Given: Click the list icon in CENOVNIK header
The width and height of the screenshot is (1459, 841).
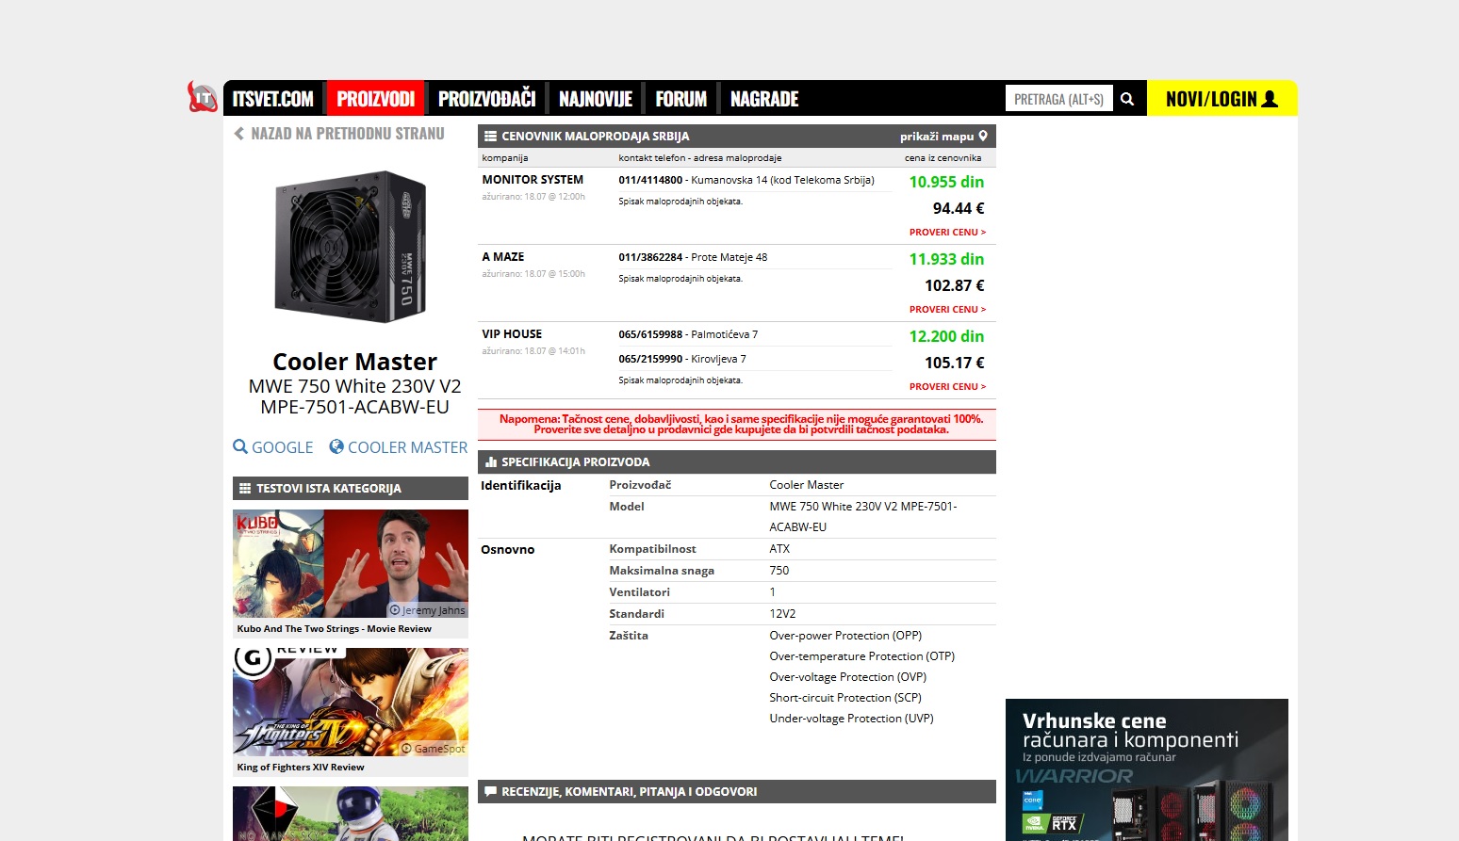Looking at the screenshot, I should [x=490, y=137].
